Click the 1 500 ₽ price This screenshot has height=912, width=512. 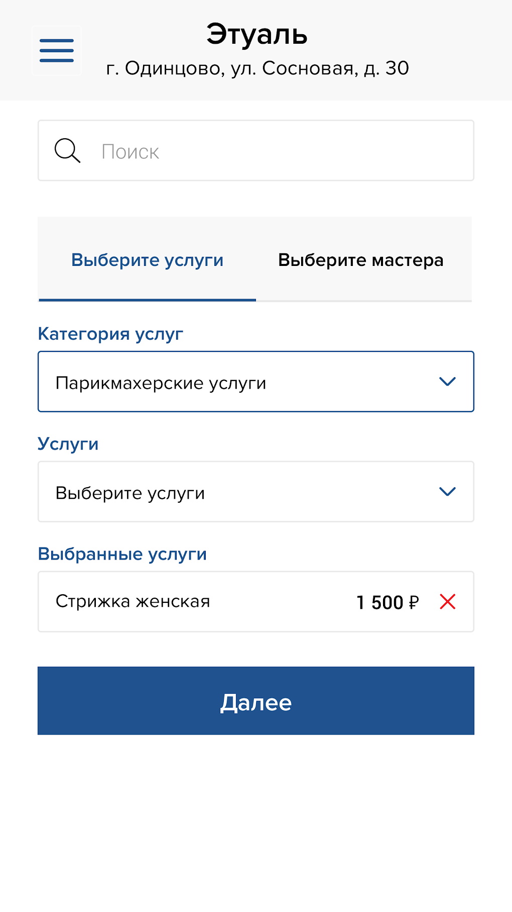click(x=380, y=602)
